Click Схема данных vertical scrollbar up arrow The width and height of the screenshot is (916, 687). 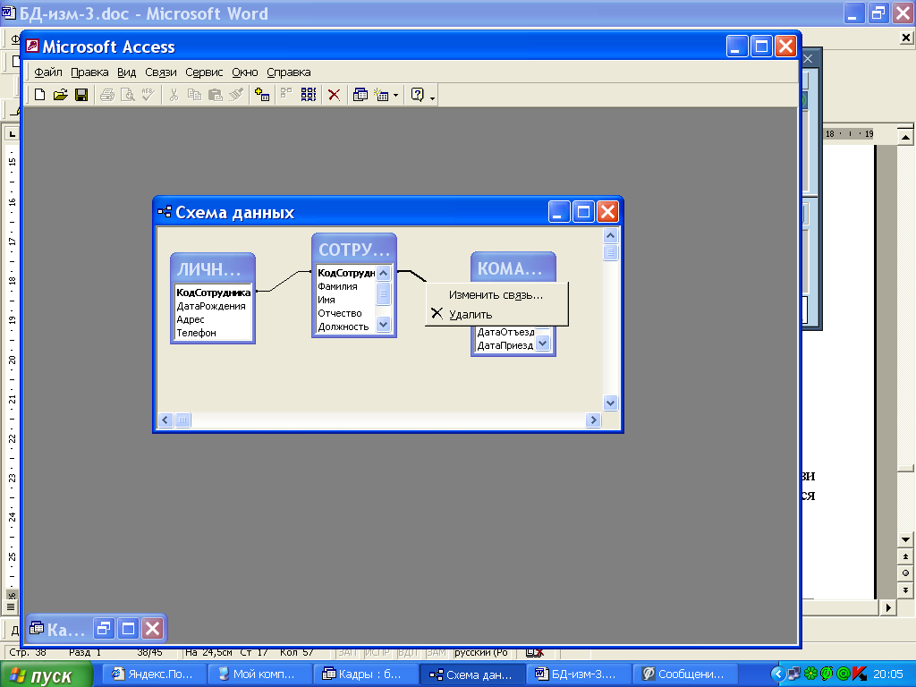(610, 235)
